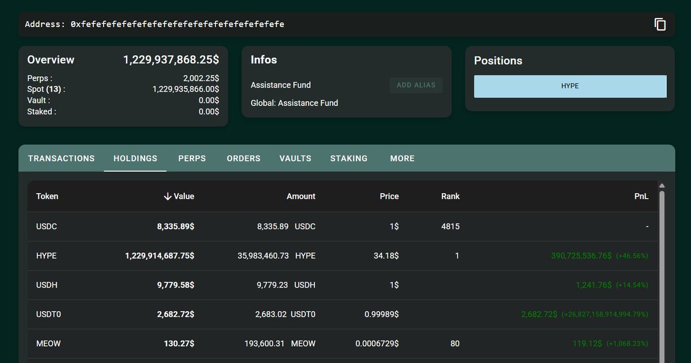Select the Holdings tab
Viewport: 691px width, 363px height.
135,158
